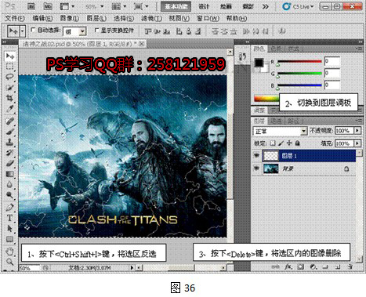Launch Mini Bridge from the application bar

click(48, 6)
